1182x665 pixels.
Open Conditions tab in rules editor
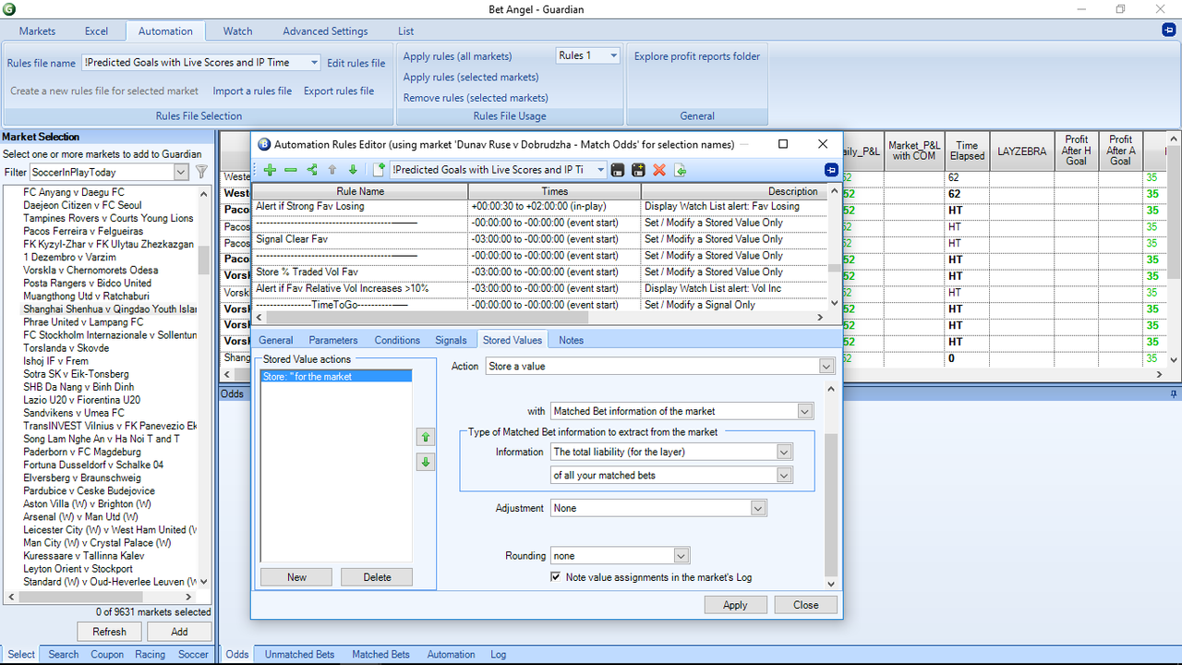[x=397, y=340]
